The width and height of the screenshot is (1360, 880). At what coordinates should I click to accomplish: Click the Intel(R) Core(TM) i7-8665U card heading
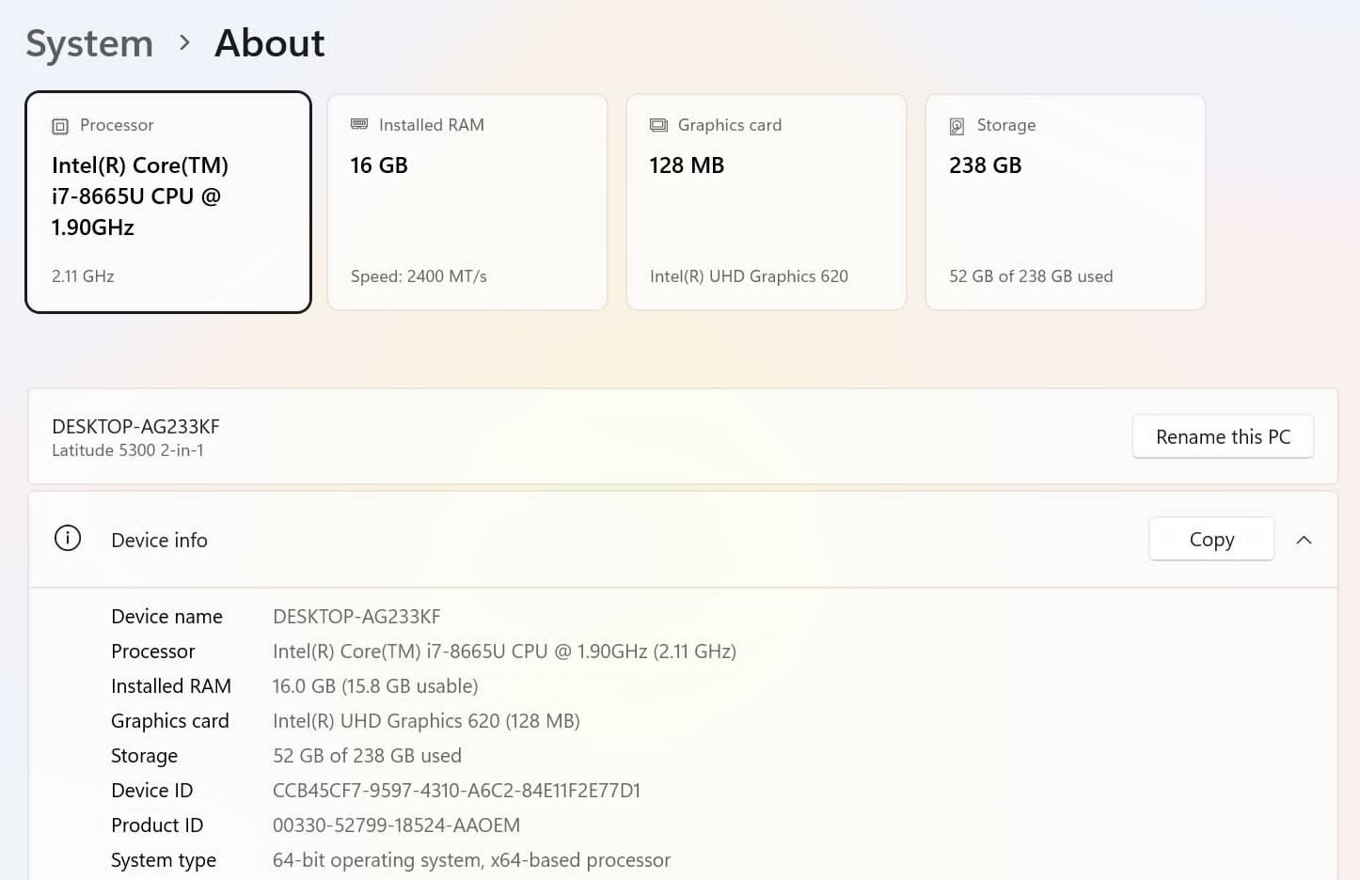pos(140,196)
